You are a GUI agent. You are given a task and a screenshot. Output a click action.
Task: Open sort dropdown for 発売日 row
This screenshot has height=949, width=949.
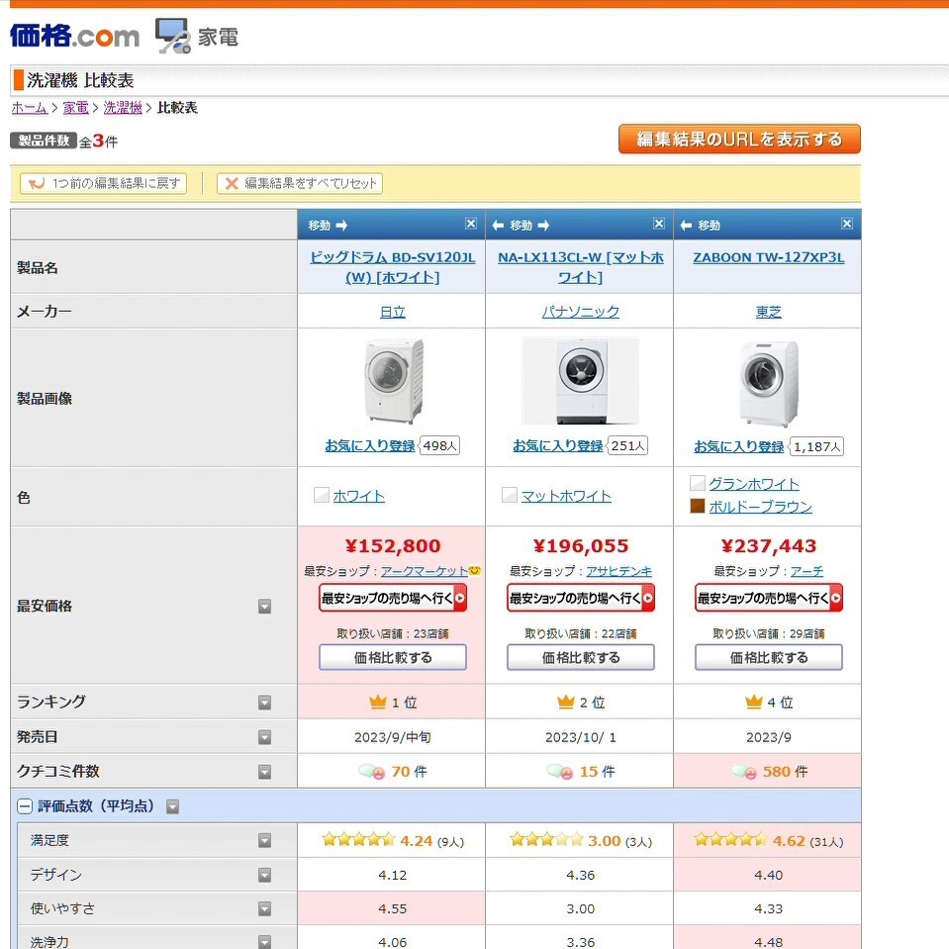click(264, 737)
